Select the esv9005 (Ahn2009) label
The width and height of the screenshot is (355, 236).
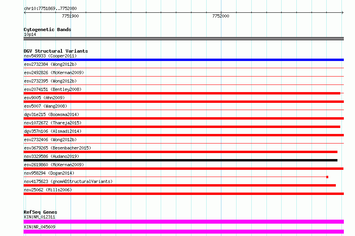[x=44, y=98]
